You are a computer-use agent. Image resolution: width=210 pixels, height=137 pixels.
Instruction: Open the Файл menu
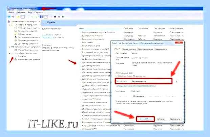tap(11, 12)
